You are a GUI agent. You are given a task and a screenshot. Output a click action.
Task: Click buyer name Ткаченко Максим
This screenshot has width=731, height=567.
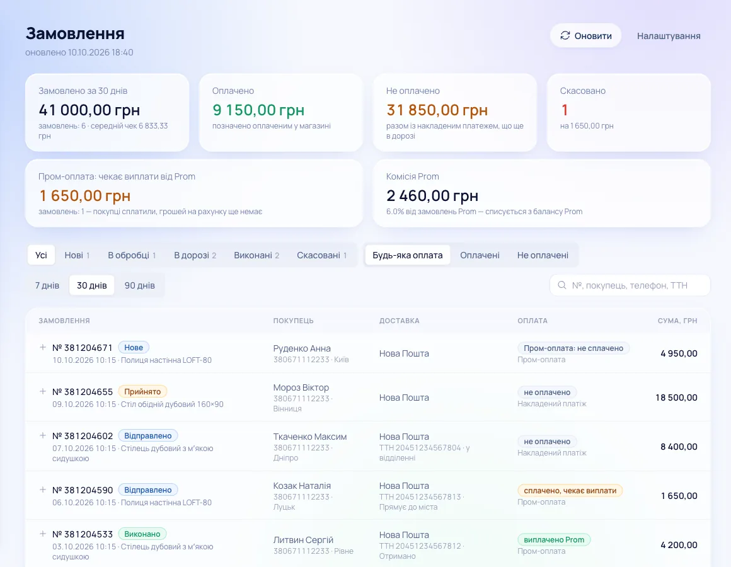[x=309, y=437]
